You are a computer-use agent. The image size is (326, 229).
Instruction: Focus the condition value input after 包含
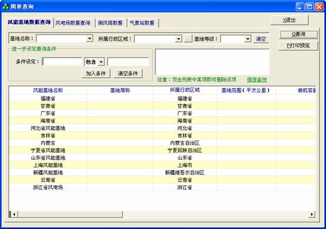pos(128,62)
